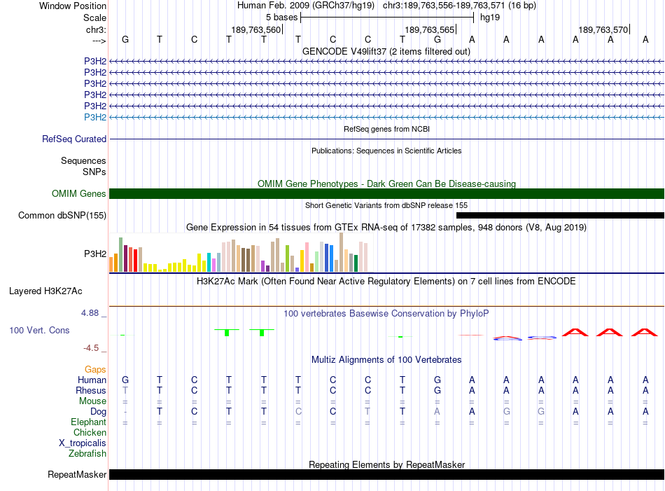Click the 5 bases scale bar
Image resolution: width=665 pixels, height=491 pixels.
pos(387,18)
